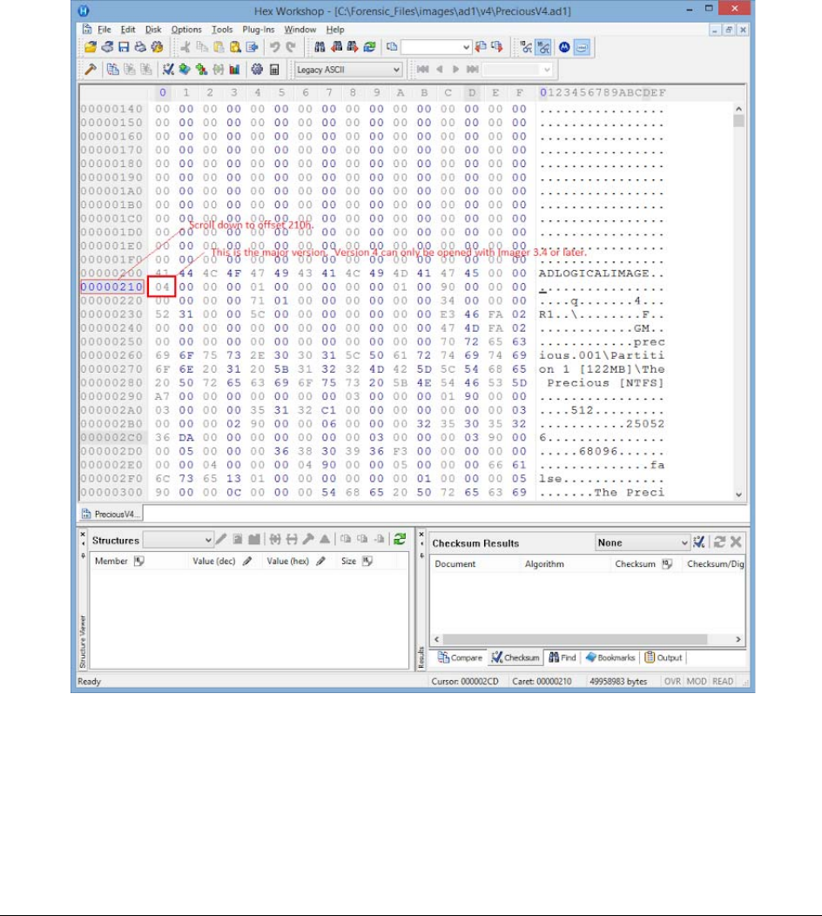The width and height of the screenshot is (822, 916).
Task: Toggle hexadecimal offset display icon
Action: pos(543,47)
